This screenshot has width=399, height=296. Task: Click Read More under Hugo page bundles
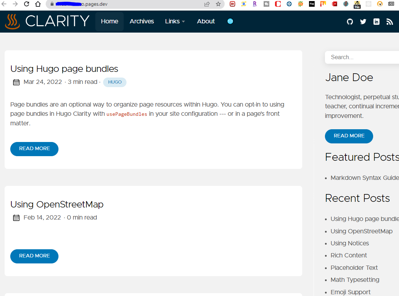click(34, 149)
